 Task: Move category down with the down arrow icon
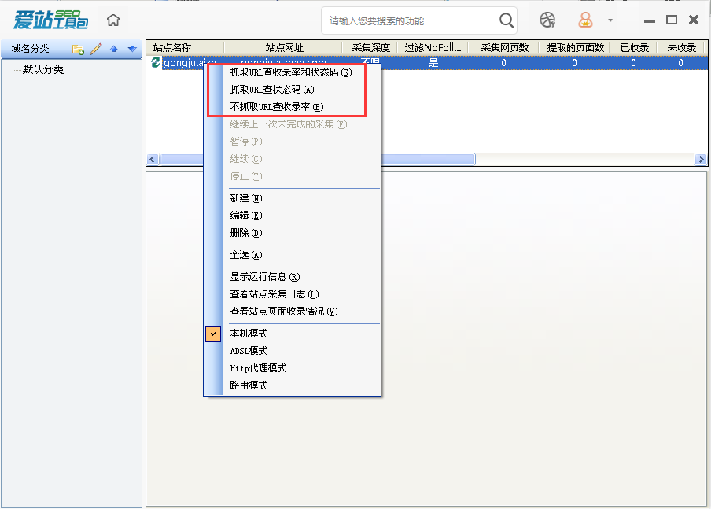(132, 49)
